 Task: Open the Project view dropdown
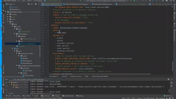coord(10,4)
